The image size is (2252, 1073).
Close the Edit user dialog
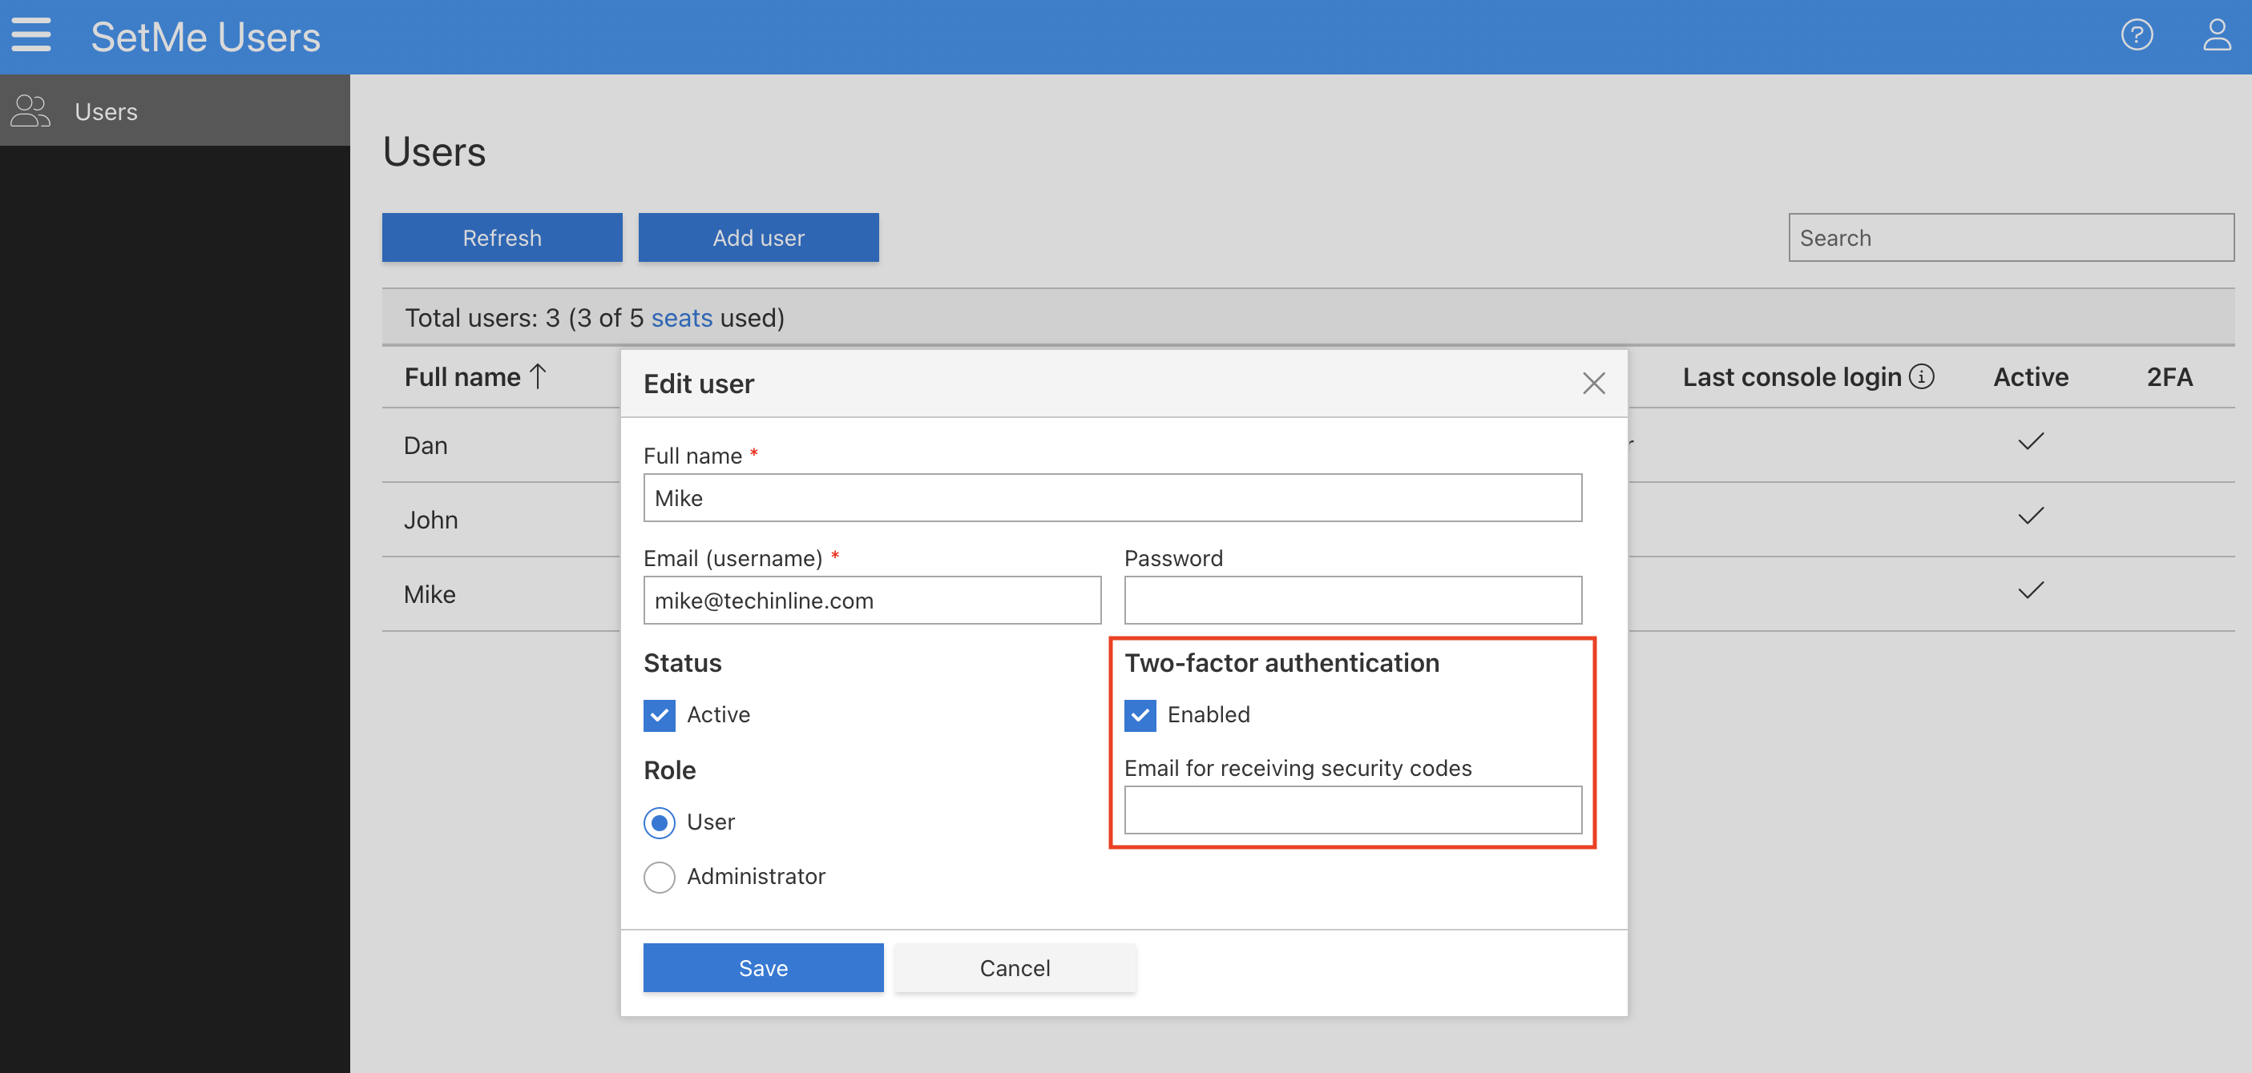[1593, 384]
